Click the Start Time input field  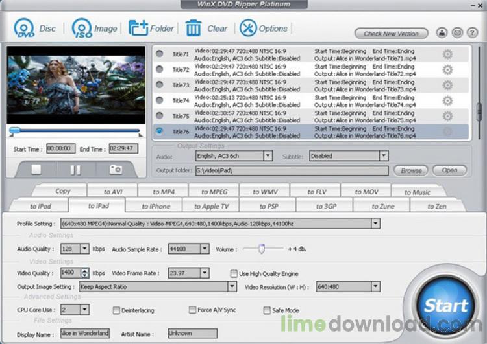(x=61, y=148)
